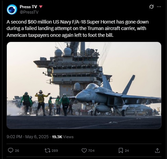Click the like count 704
This screenshot has width=167, height=159.
(x=91, y=150)
